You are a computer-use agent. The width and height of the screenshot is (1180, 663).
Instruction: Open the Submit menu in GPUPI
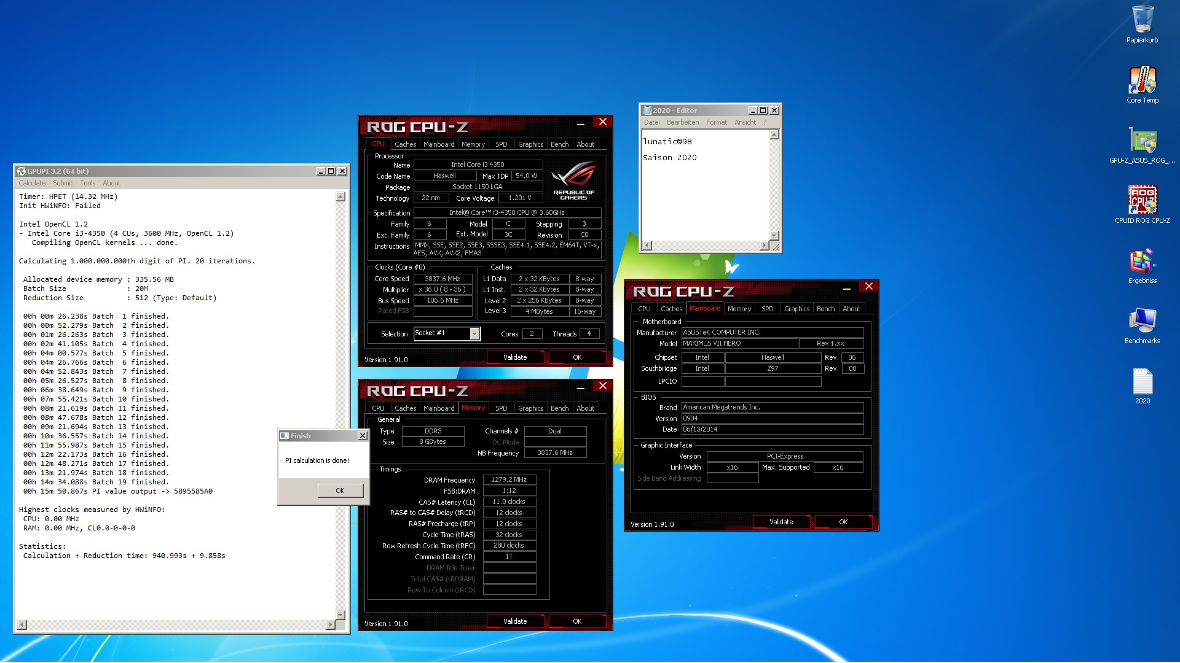coord(63,183)
